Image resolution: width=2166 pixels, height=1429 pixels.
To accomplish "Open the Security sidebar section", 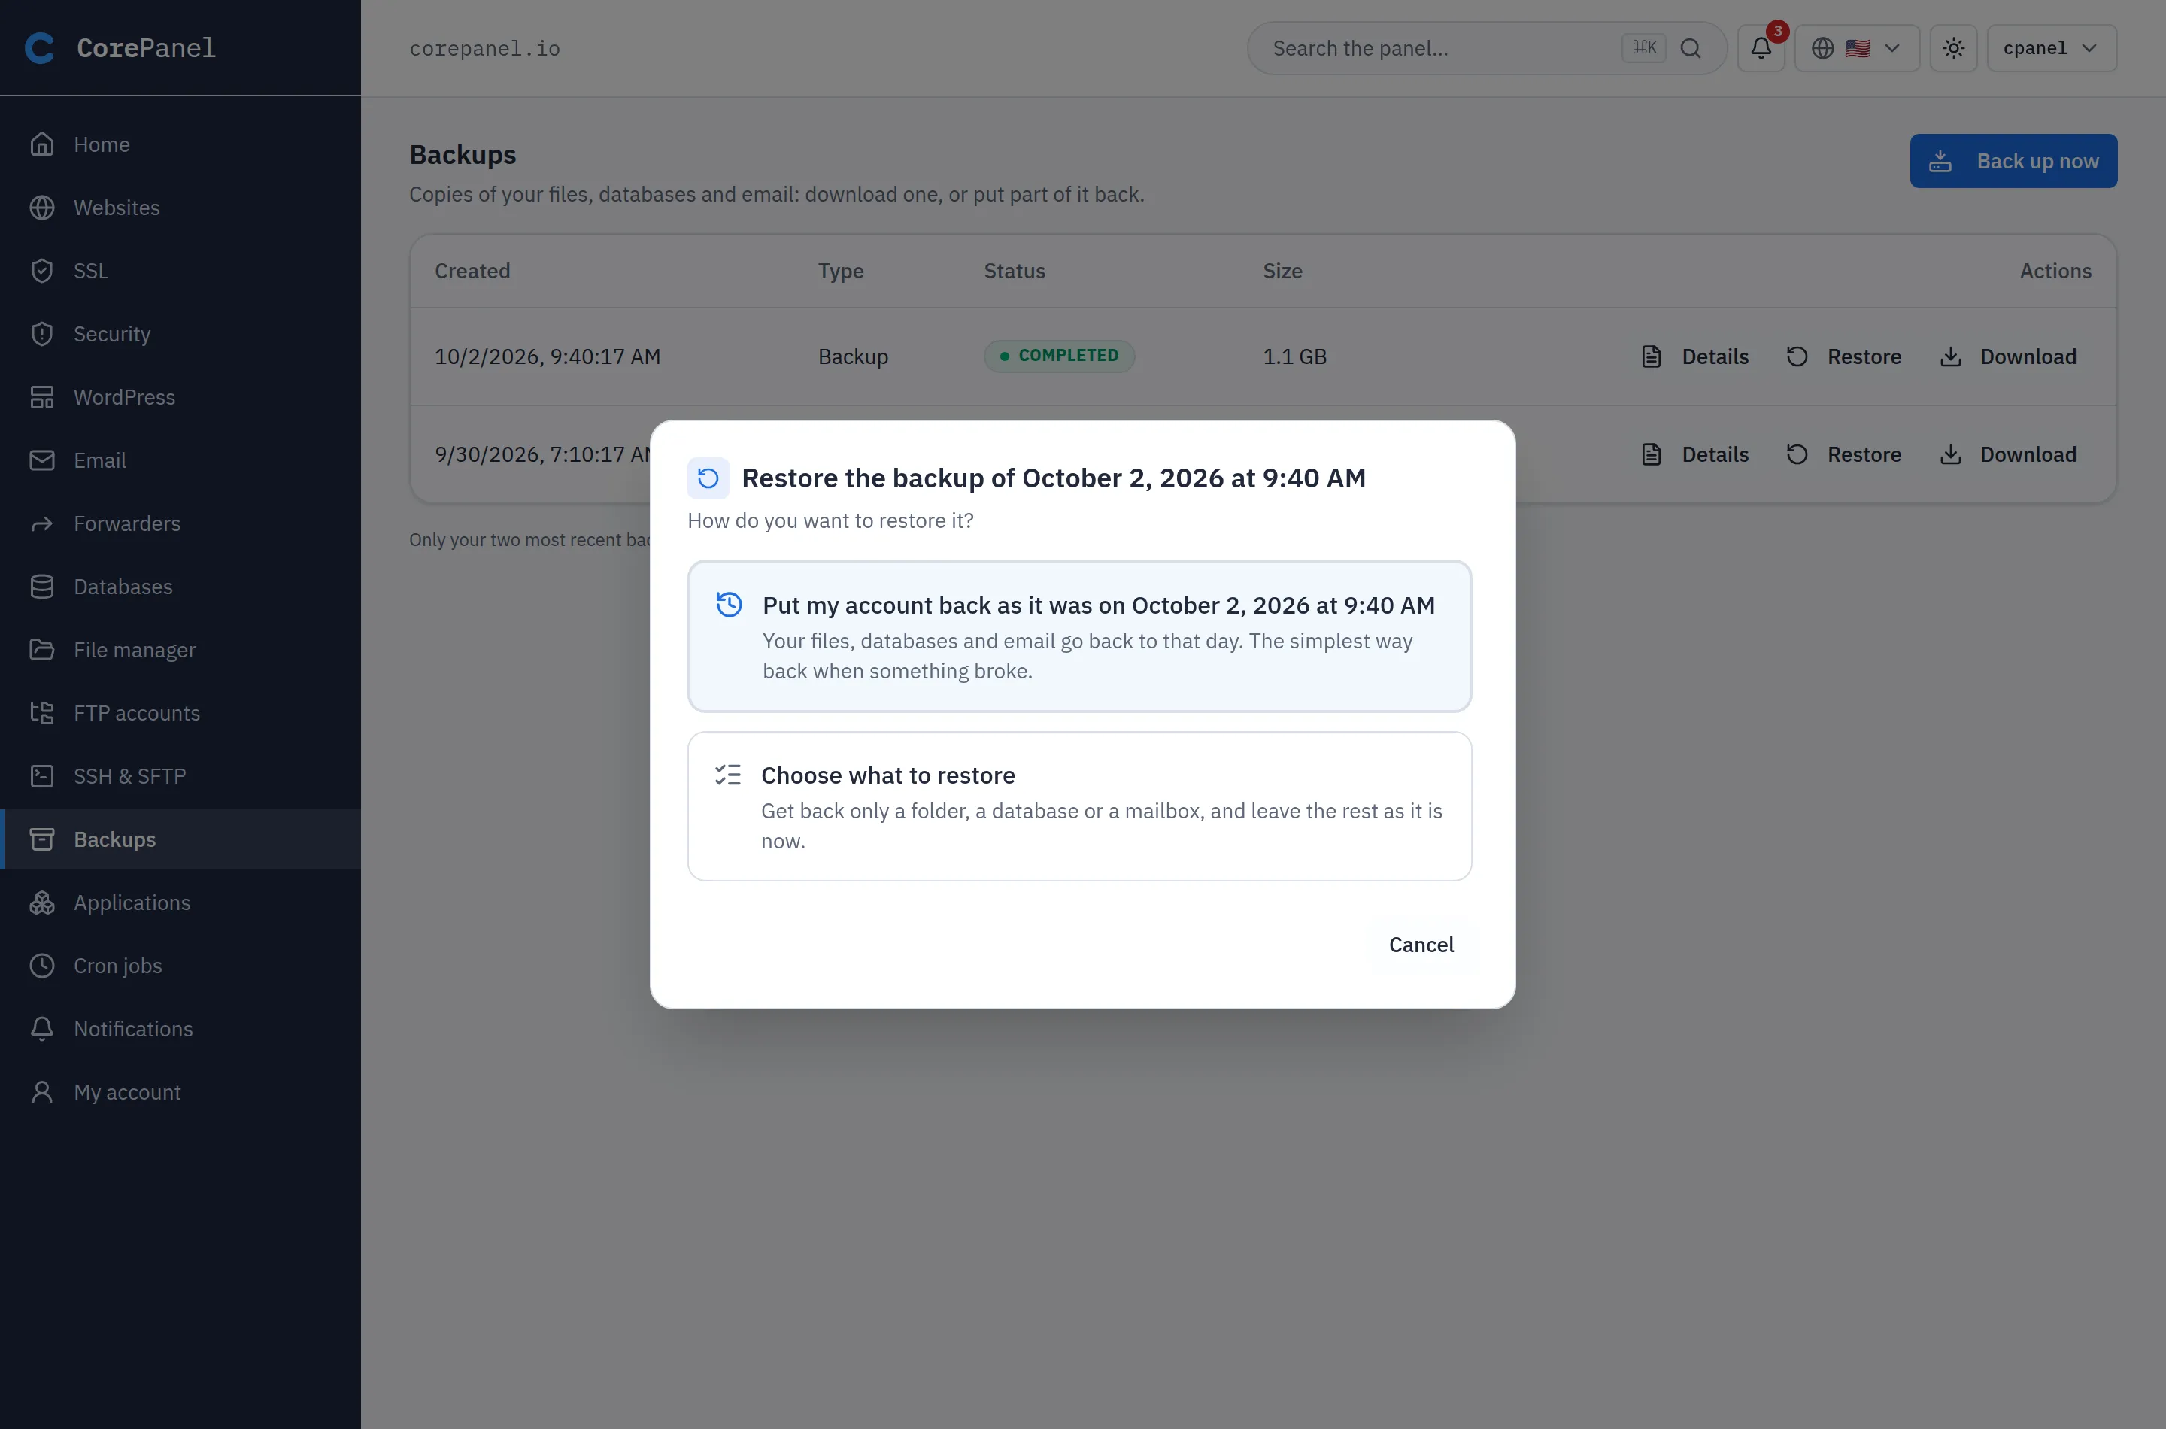I will [x=180, y=333].
